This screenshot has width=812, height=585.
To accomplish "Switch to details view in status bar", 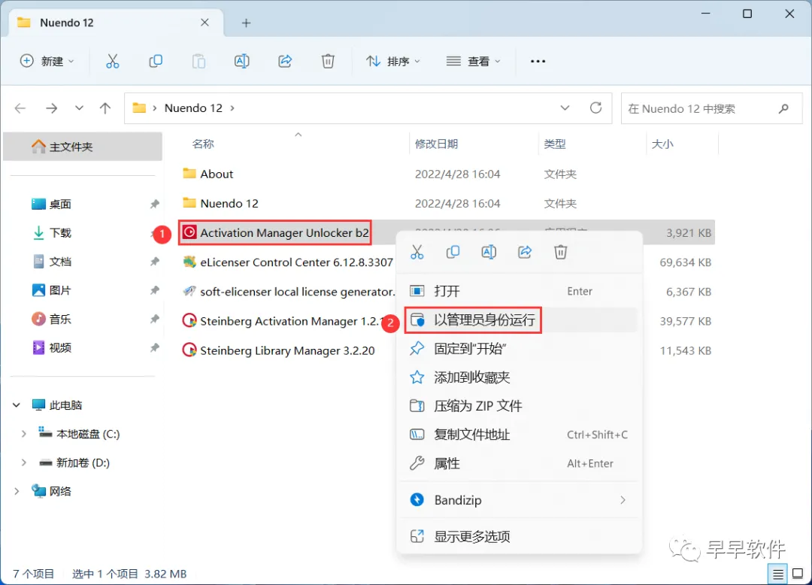I will 778,574.
